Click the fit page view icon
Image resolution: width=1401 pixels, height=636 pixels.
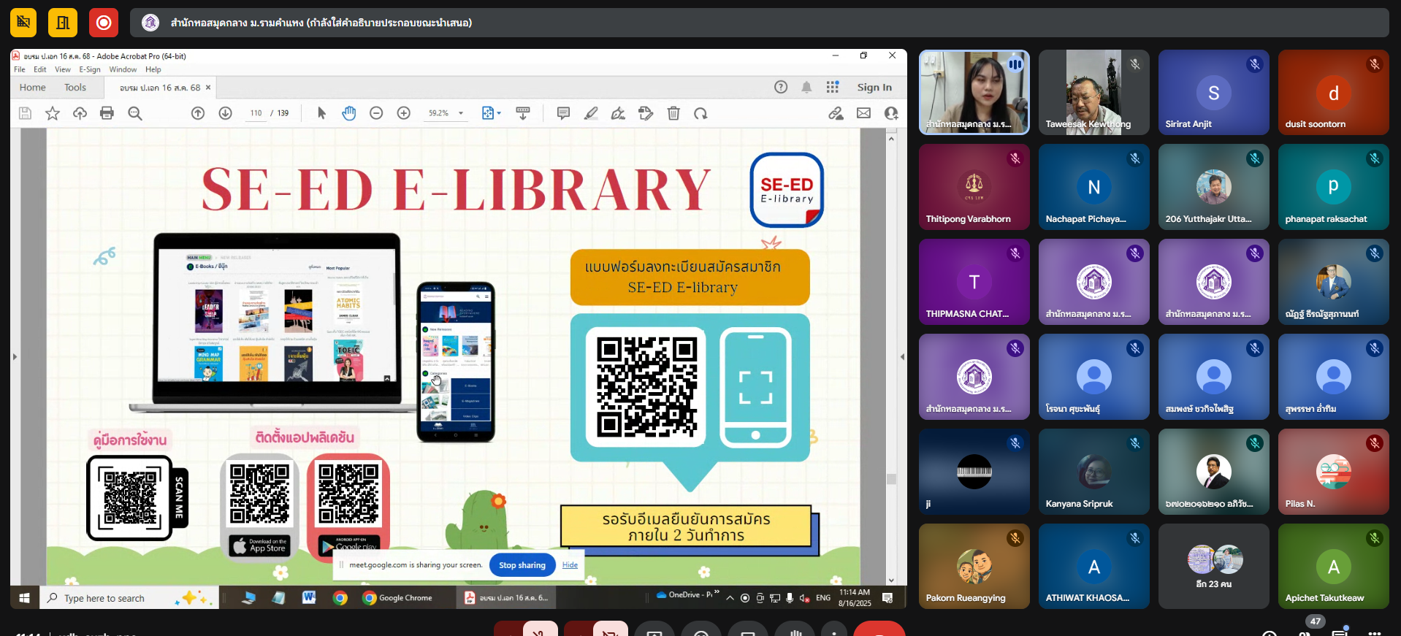pos(488,113)
